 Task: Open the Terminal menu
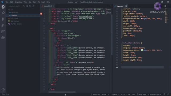tap(41, 2)
